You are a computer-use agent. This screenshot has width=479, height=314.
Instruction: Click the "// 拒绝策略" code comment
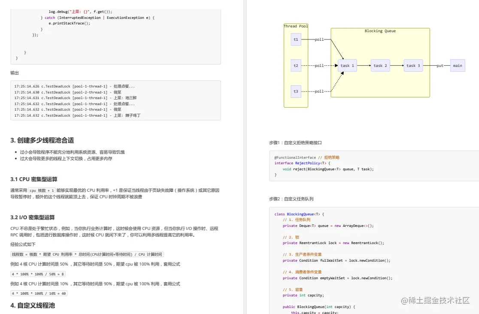point(329,157)
